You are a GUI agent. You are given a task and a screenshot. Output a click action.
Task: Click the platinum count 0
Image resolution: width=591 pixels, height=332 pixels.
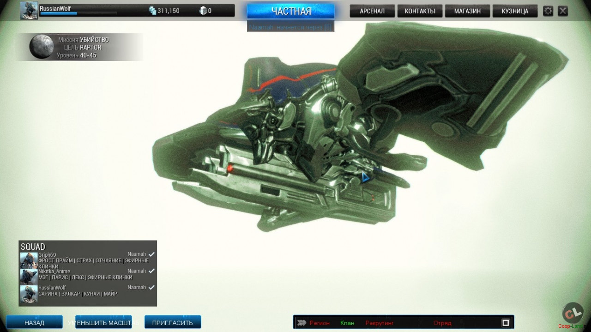pyautogui.click(x=210, y=11)
